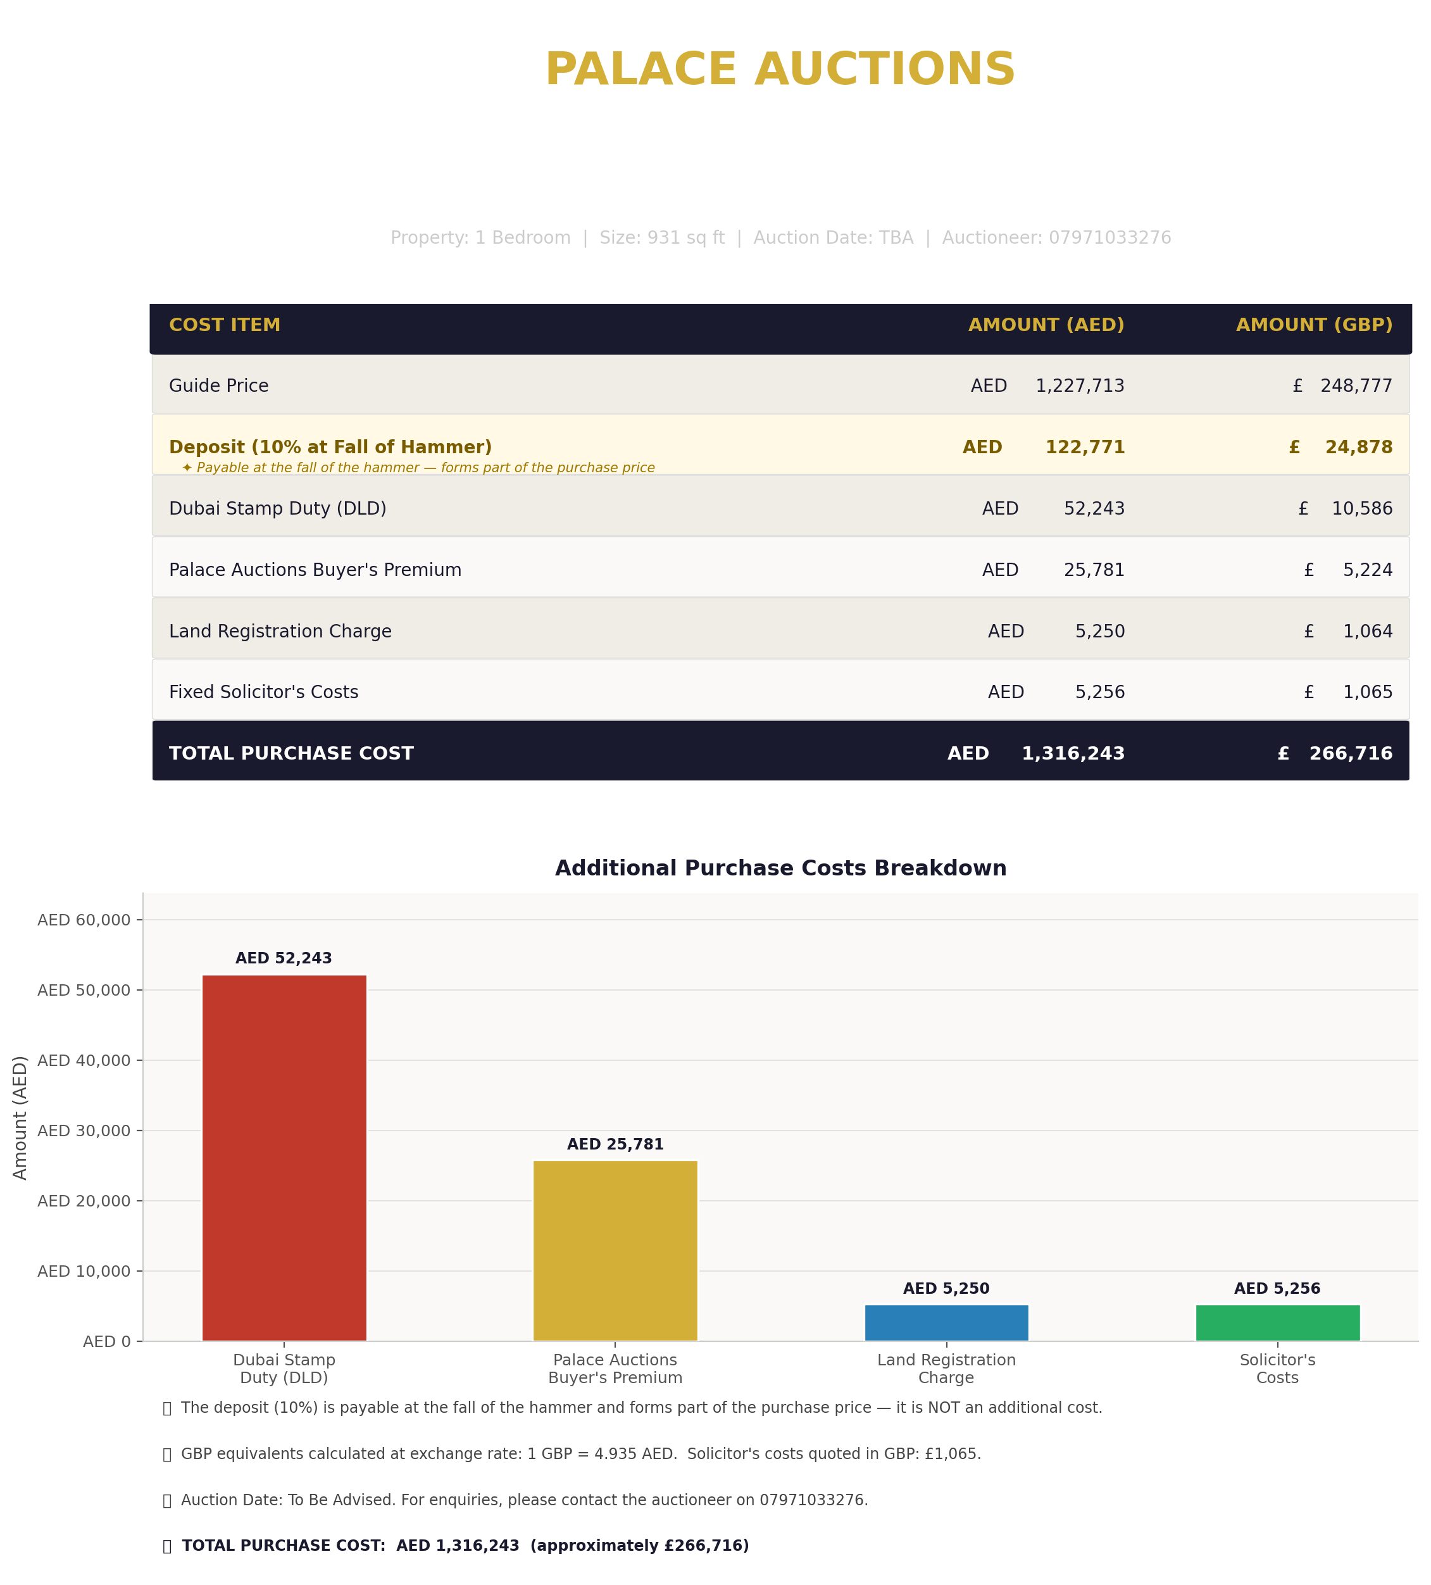Click the exchange rate footnote text
This screenshot has width=1431, height=1585.
coord(580,1454)
